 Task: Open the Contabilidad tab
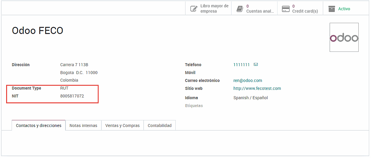(x=159, y=125)
